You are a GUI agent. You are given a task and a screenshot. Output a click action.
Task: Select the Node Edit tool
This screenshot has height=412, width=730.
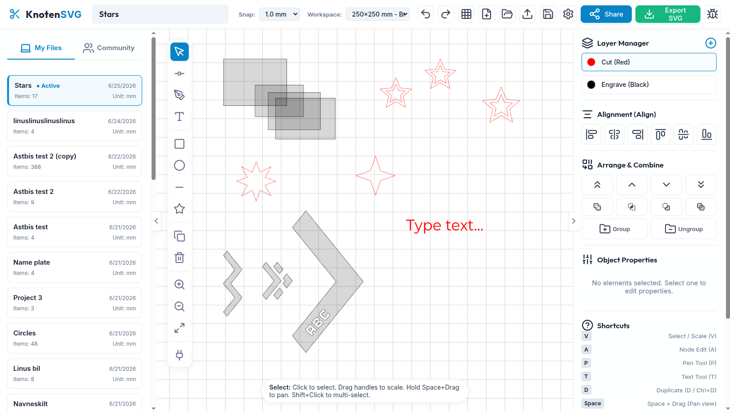(179, 73)
